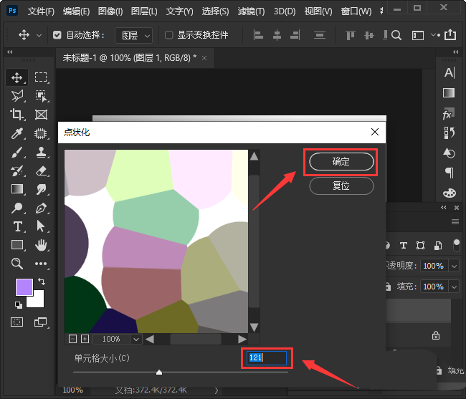
Task: Select the Horizontal Type tool
Action: pos(17,226)
